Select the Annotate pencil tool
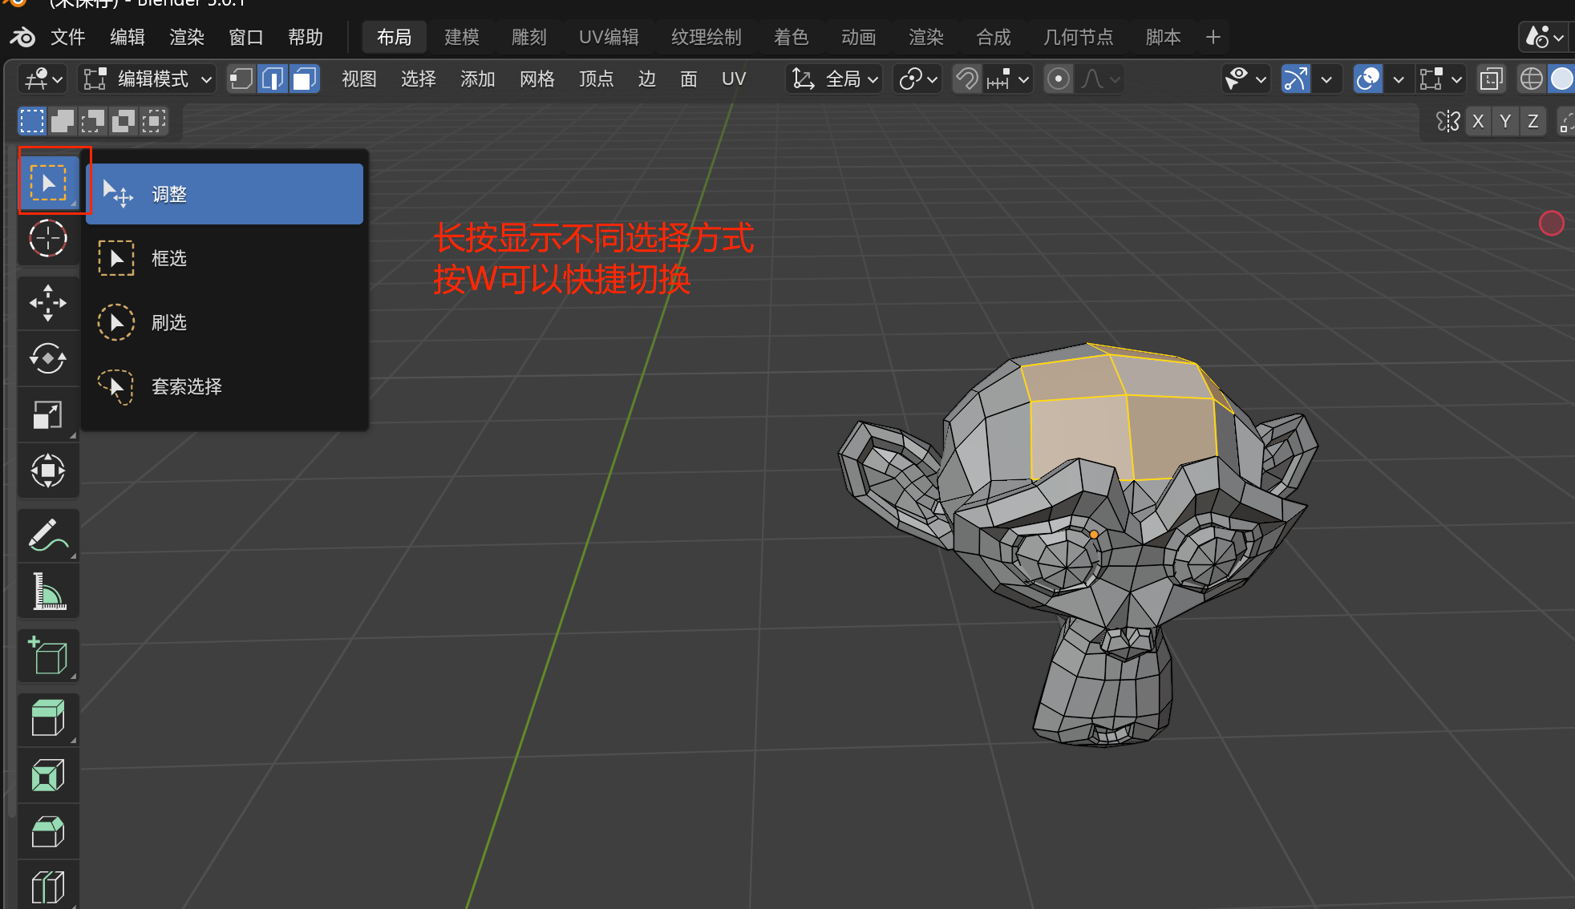 [48, 535]
